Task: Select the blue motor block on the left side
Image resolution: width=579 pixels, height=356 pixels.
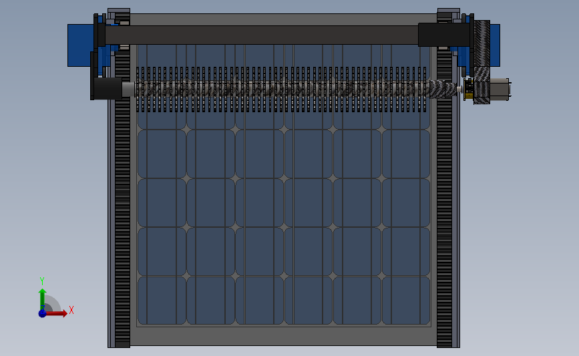Action: coord(80,45)
